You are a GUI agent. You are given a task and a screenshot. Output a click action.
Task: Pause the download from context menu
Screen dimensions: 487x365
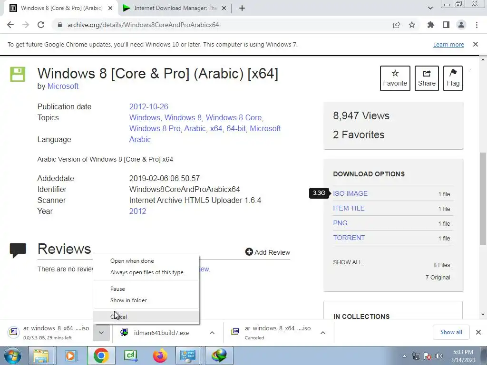[x=146, y=289]
